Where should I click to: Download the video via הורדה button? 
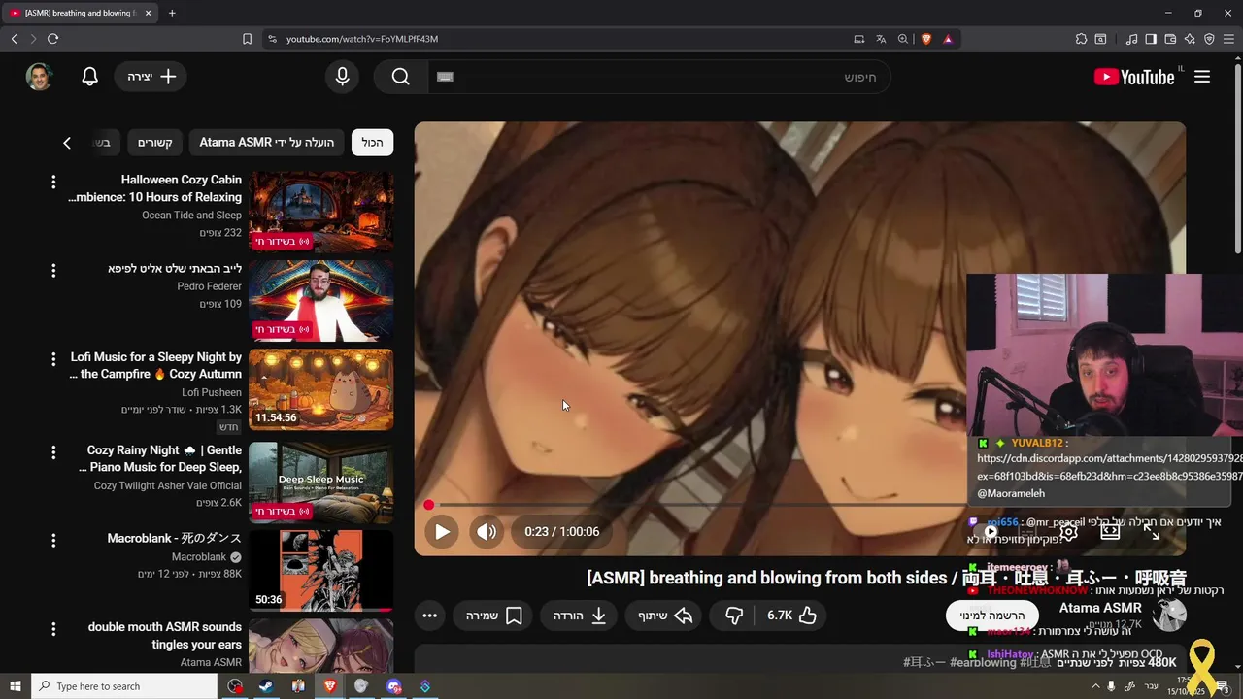(580, 616)
